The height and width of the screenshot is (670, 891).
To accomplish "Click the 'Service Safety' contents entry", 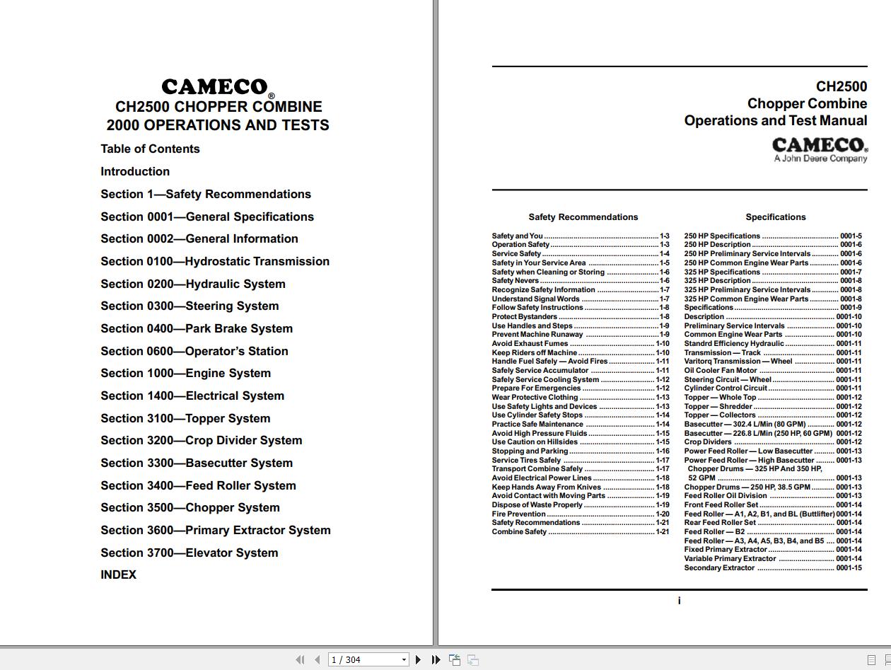I will click(x=581, y=253).
